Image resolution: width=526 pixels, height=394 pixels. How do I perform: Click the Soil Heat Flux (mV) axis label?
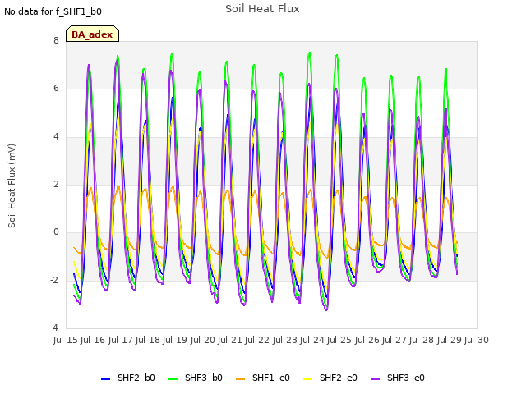point(12,186)
